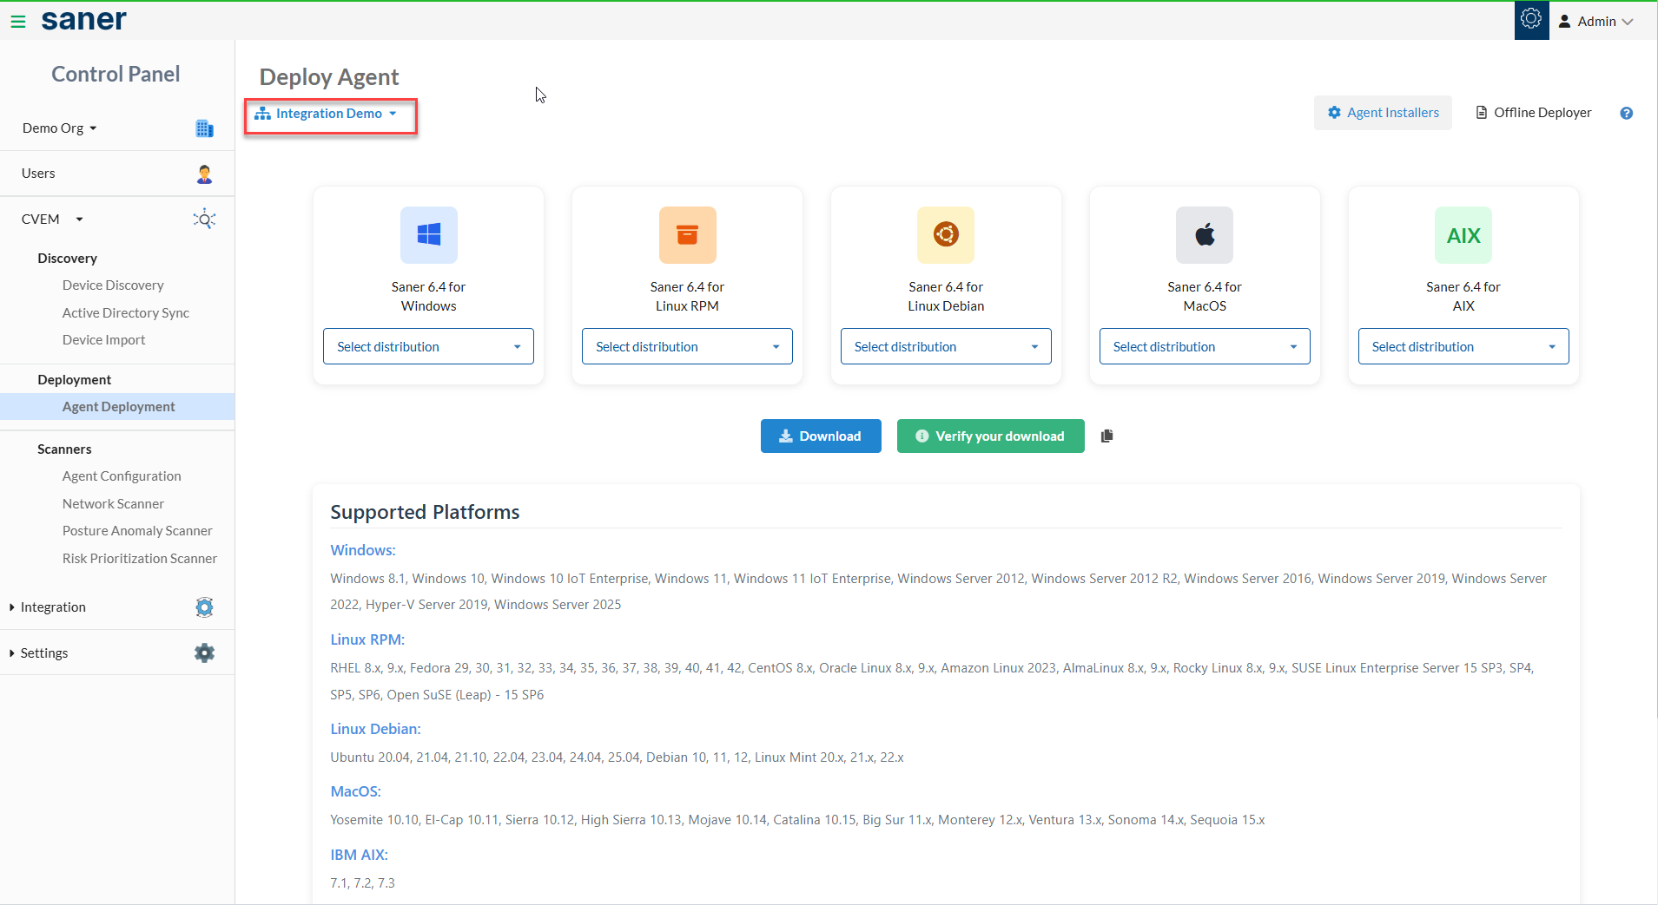Go to Device Discovery
The width and height of the screenshot is (1658, 905).
(x=113, y=285)
